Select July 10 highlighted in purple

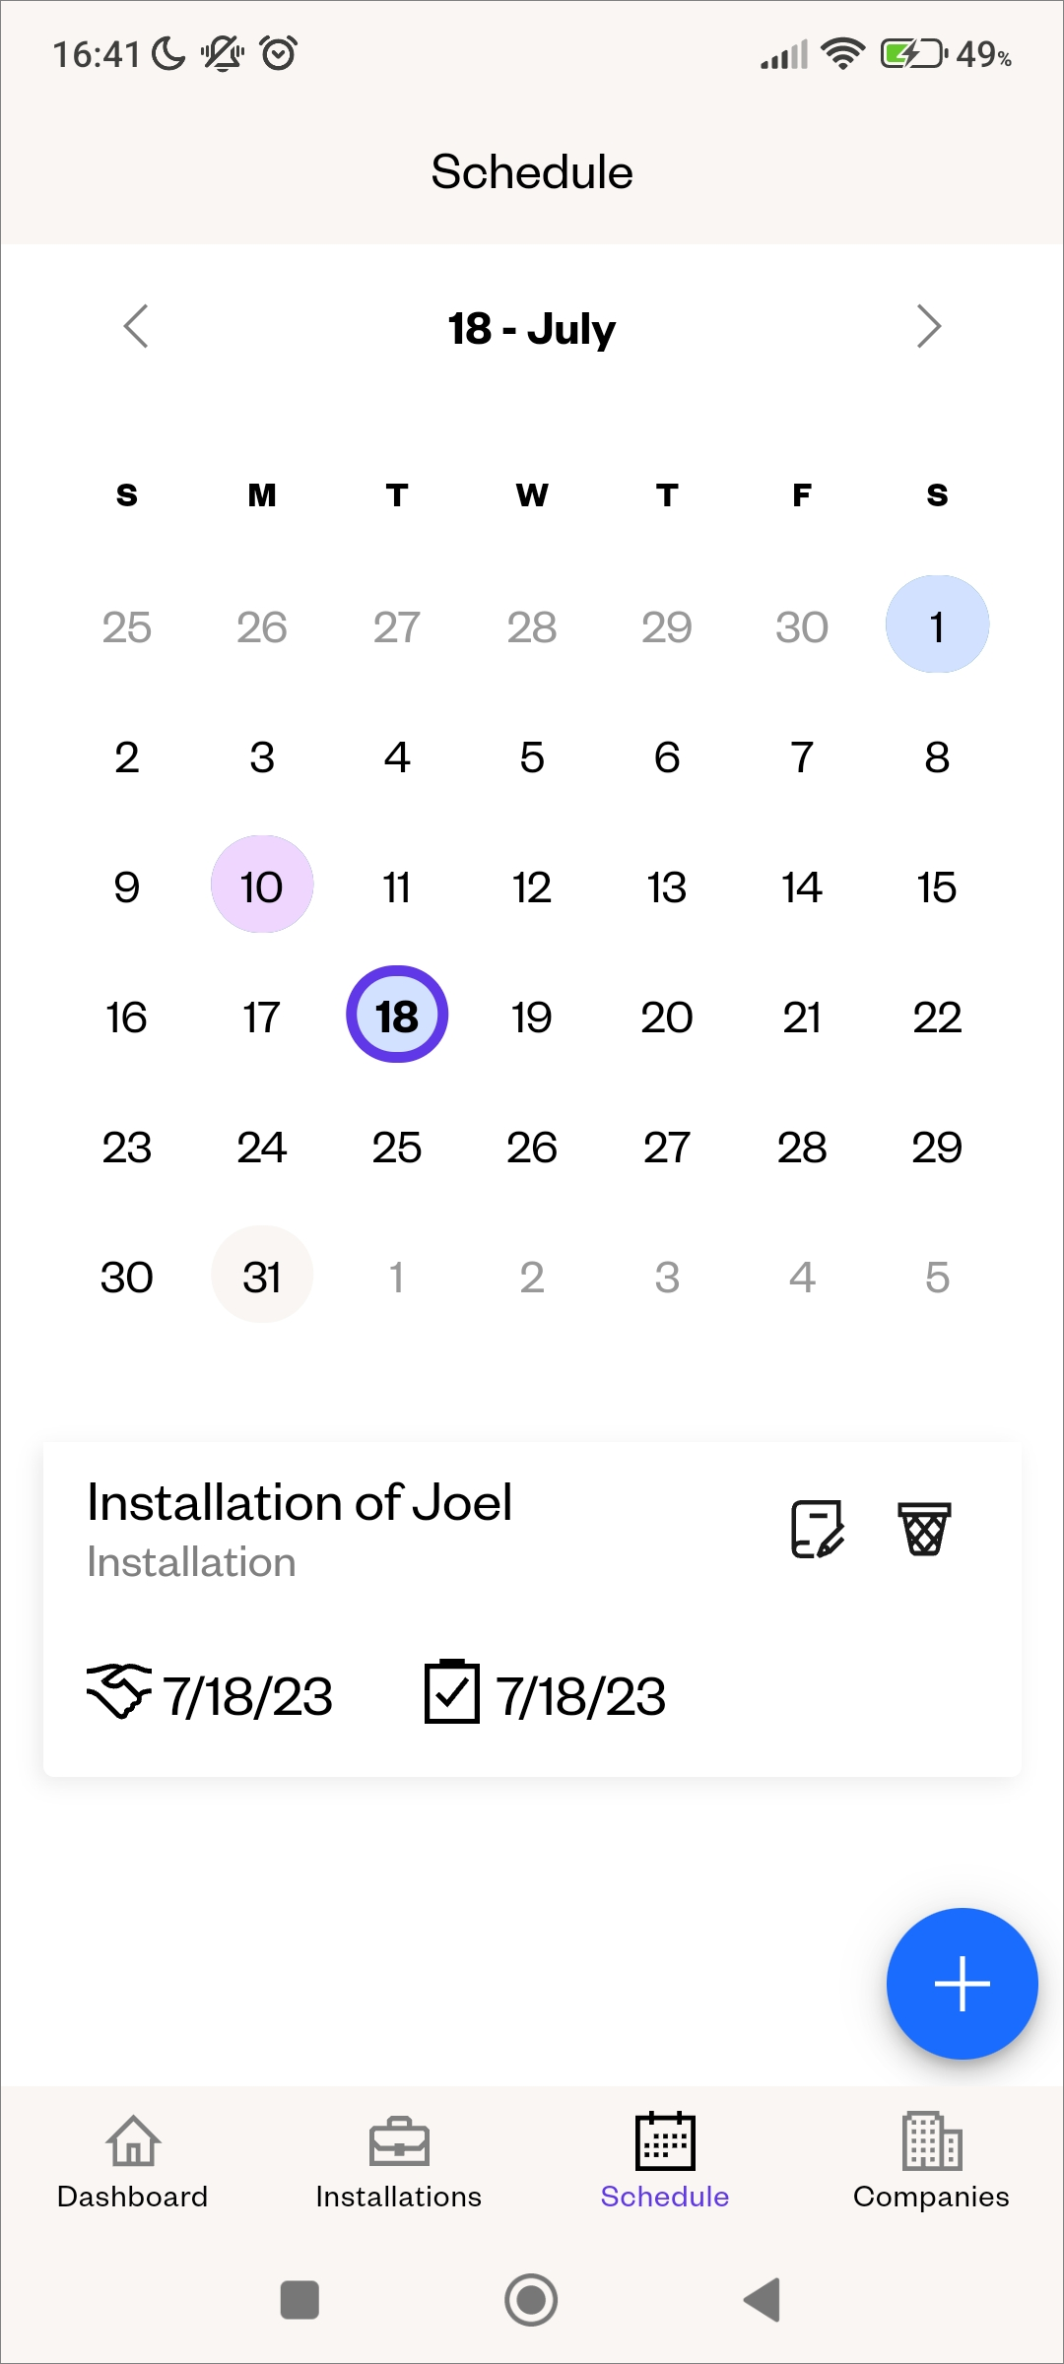(x=262, y=885)
